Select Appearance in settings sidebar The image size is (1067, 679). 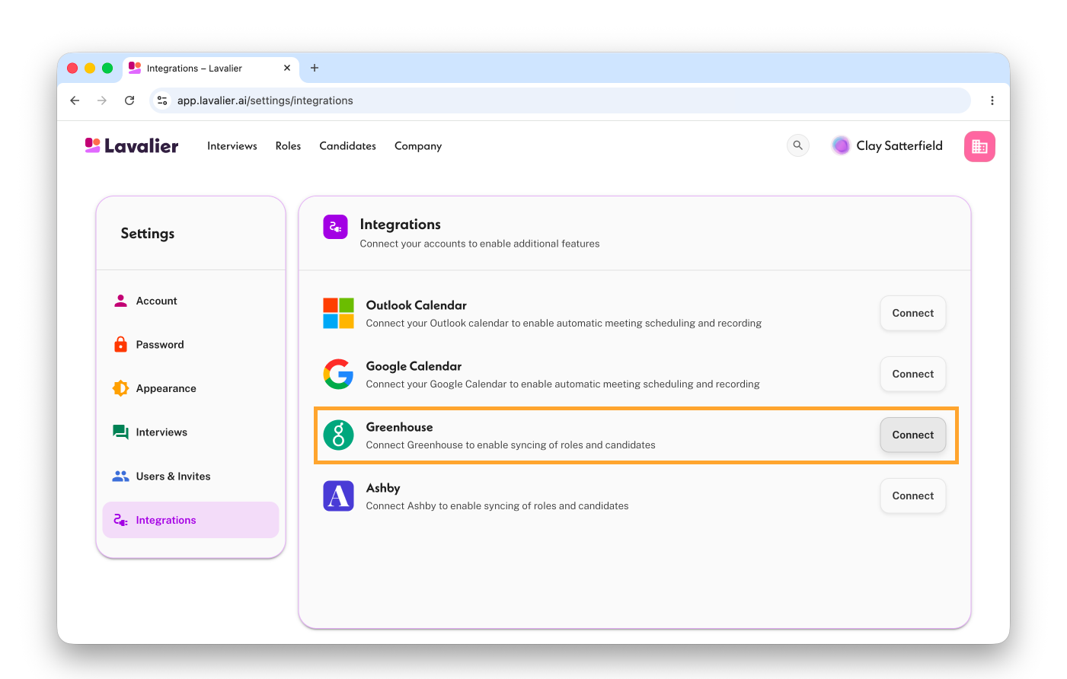click(190, 388)
